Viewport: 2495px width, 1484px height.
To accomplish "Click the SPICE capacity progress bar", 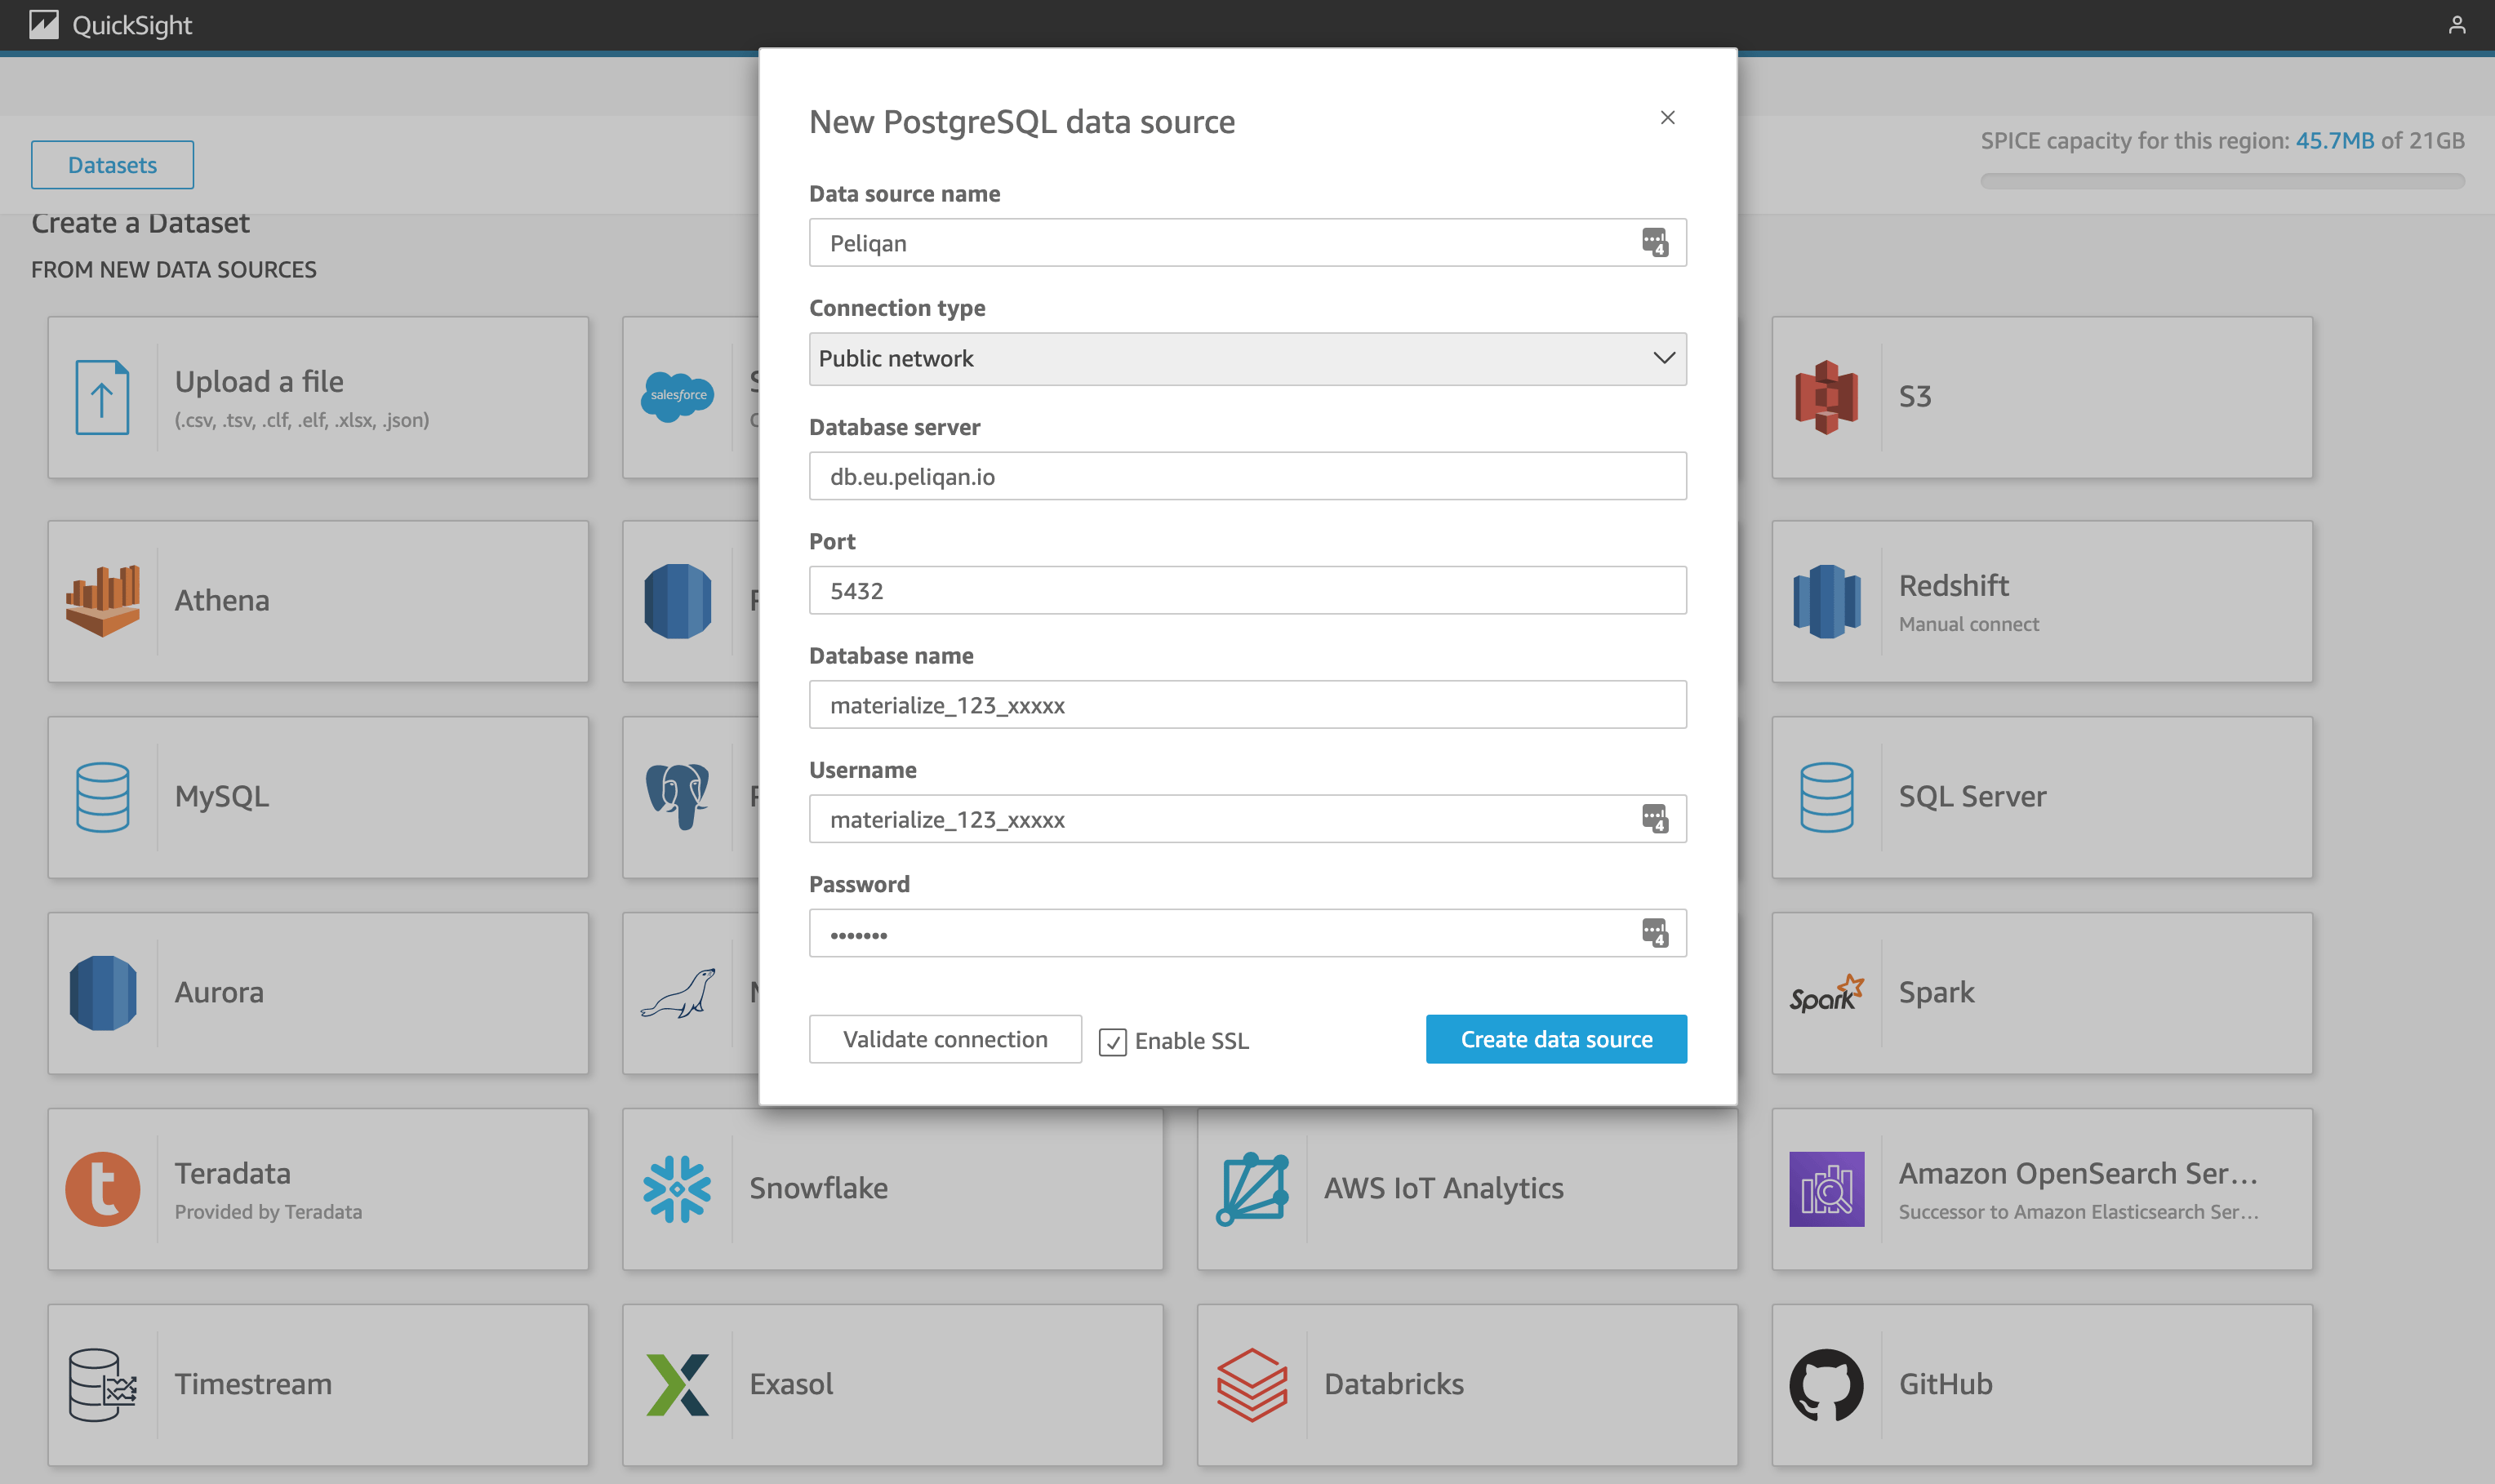I will click(2222, 181).
